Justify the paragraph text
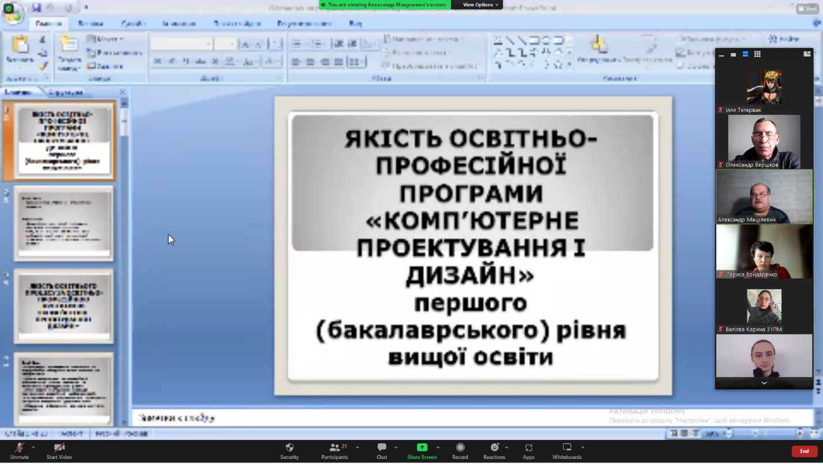 click(x=338, y=62)
